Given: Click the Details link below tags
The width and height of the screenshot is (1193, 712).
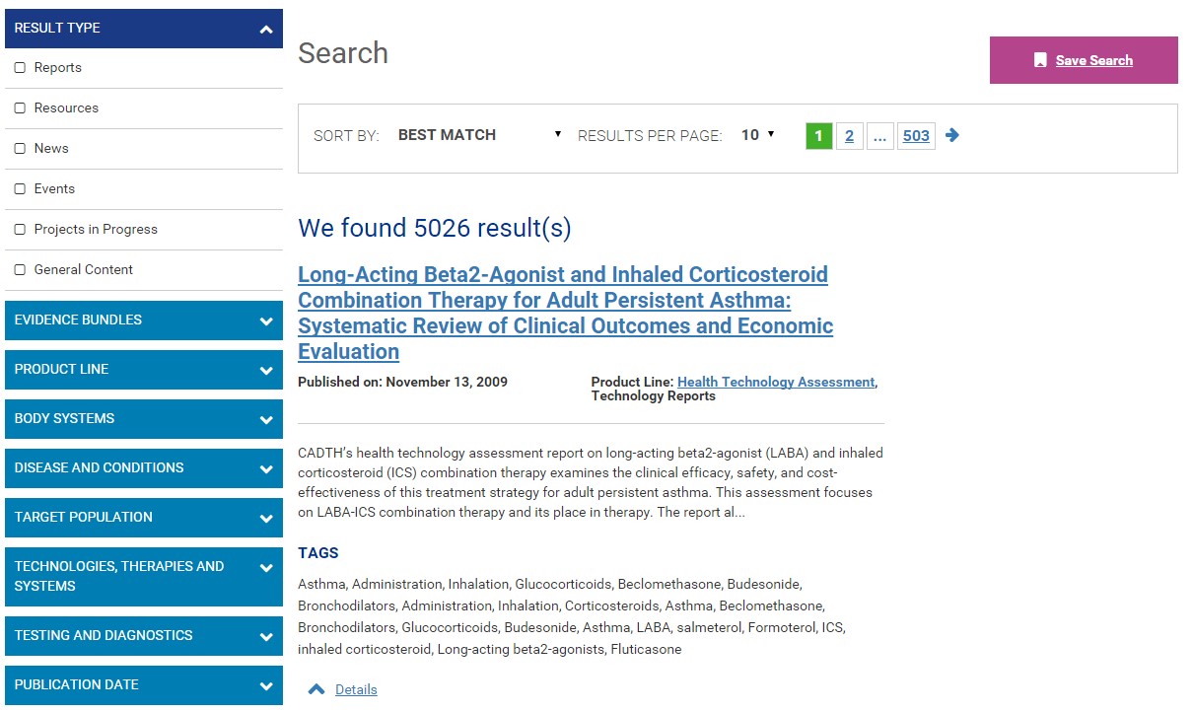Looking at the screenshot, I should coord(356,690).
